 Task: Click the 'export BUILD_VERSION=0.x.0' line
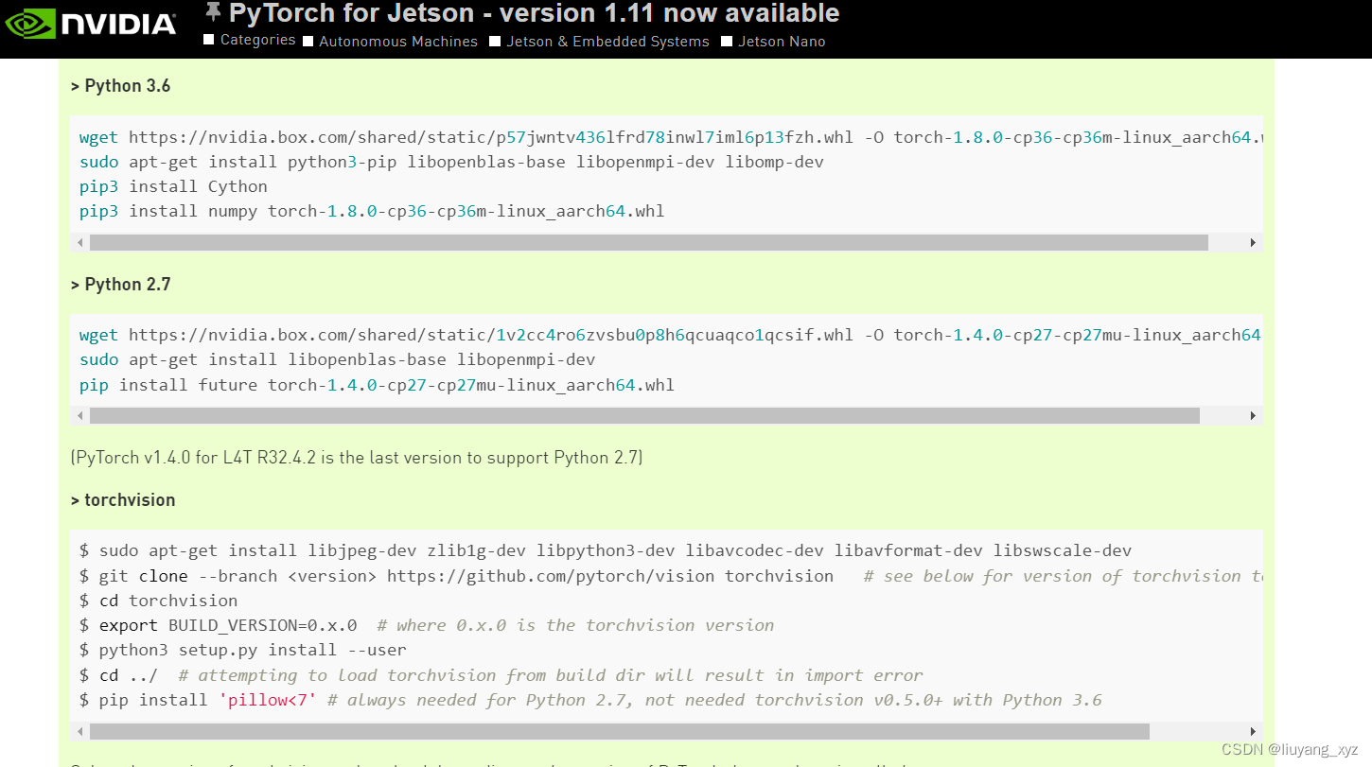(427, 625)
